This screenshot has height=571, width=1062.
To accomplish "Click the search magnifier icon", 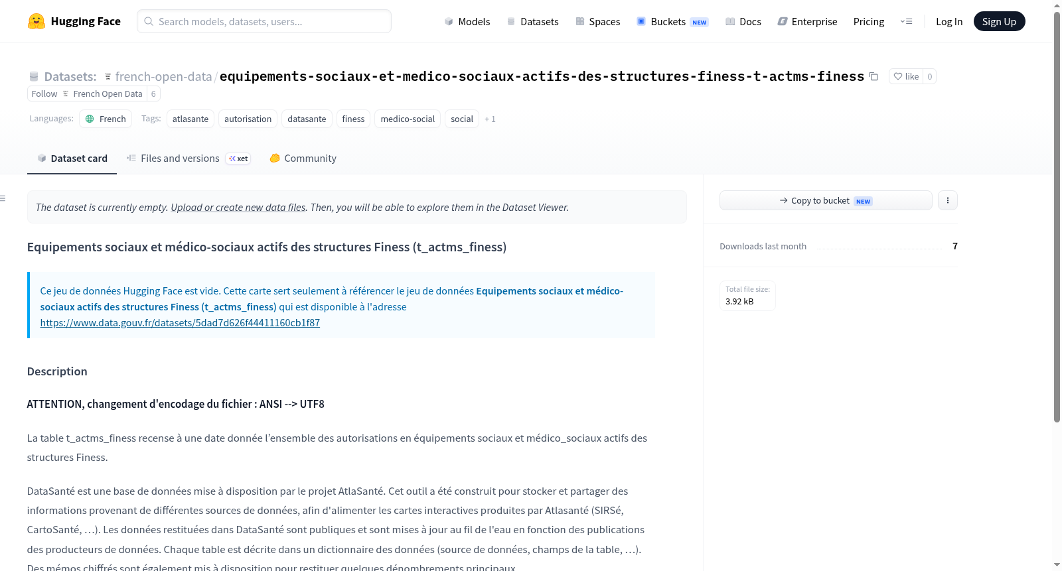I will pos(149,21).
